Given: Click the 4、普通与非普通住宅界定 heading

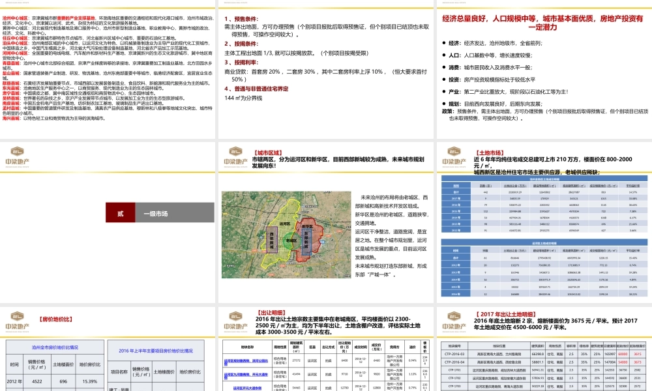Looking at the screenshot, I should pos(256,89).
